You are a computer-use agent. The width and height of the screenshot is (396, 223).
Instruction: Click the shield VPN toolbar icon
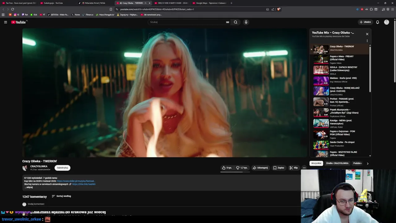[x=388, y=9]
